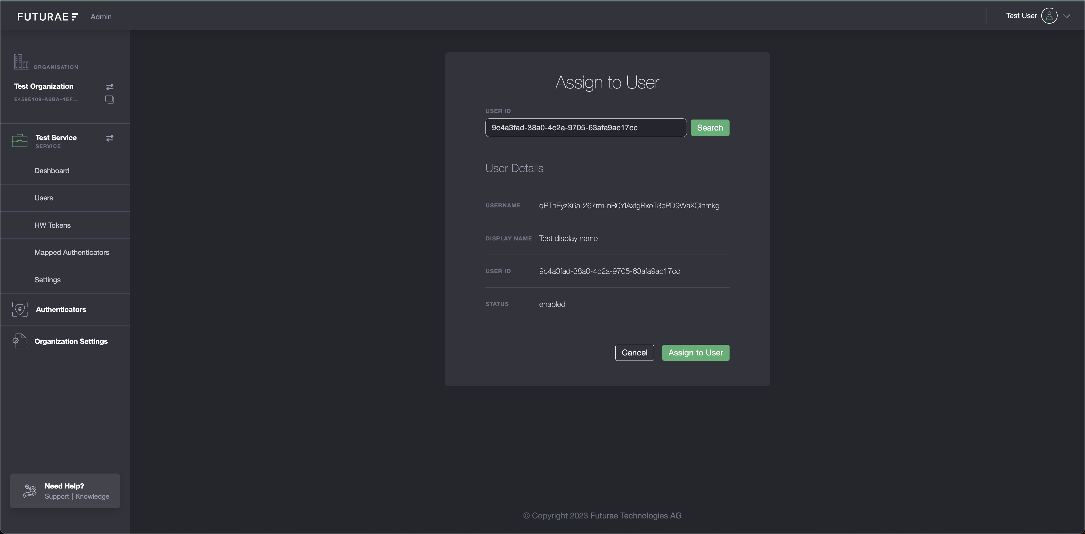Focus the User ID input field
Screen dimensions: 1085x534
coord(585,128)
